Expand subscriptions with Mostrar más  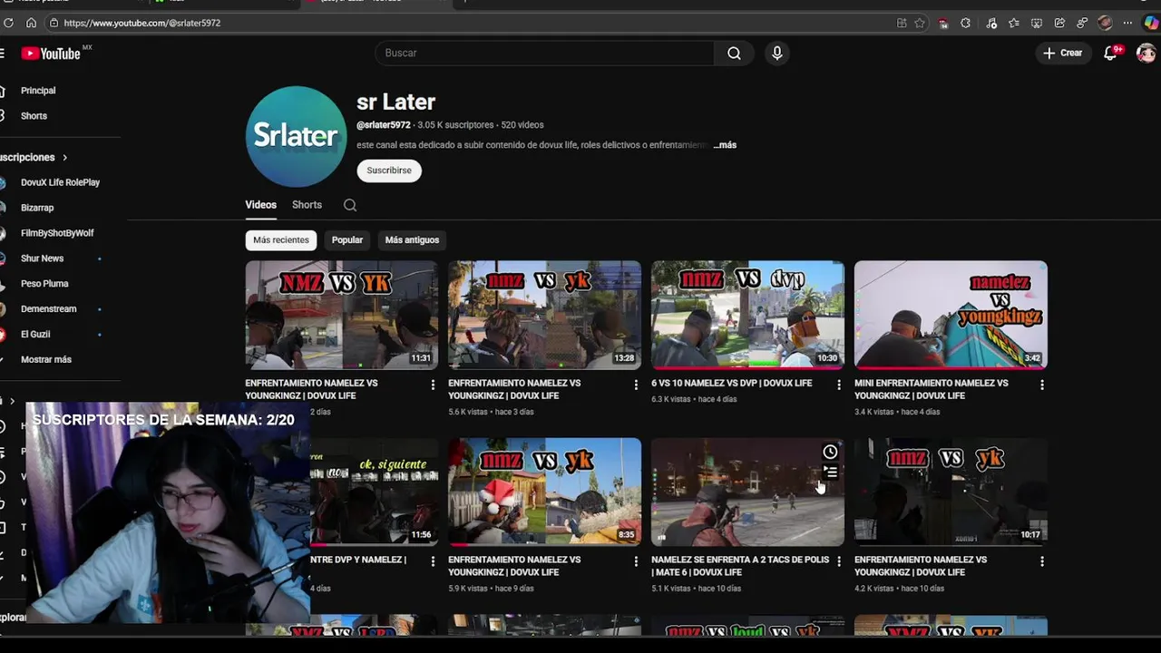click(46, 360)
